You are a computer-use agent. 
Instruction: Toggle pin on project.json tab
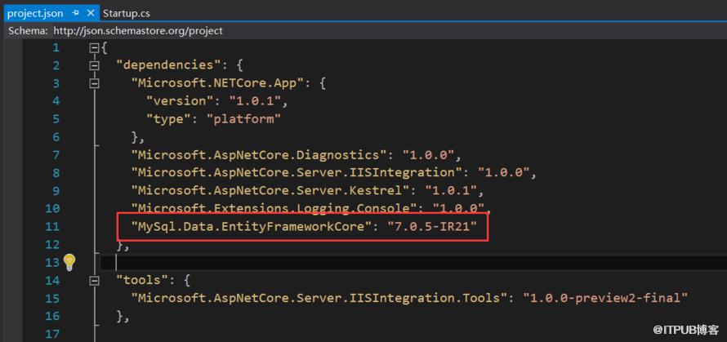click(76, 13)
